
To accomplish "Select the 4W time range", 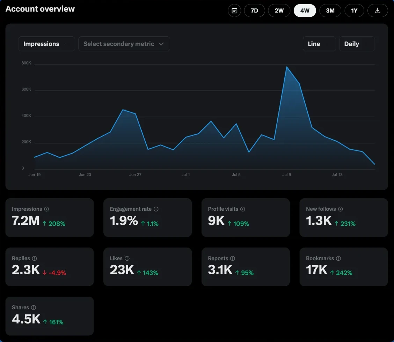I will pyautogui.click(x=305, y=10).
